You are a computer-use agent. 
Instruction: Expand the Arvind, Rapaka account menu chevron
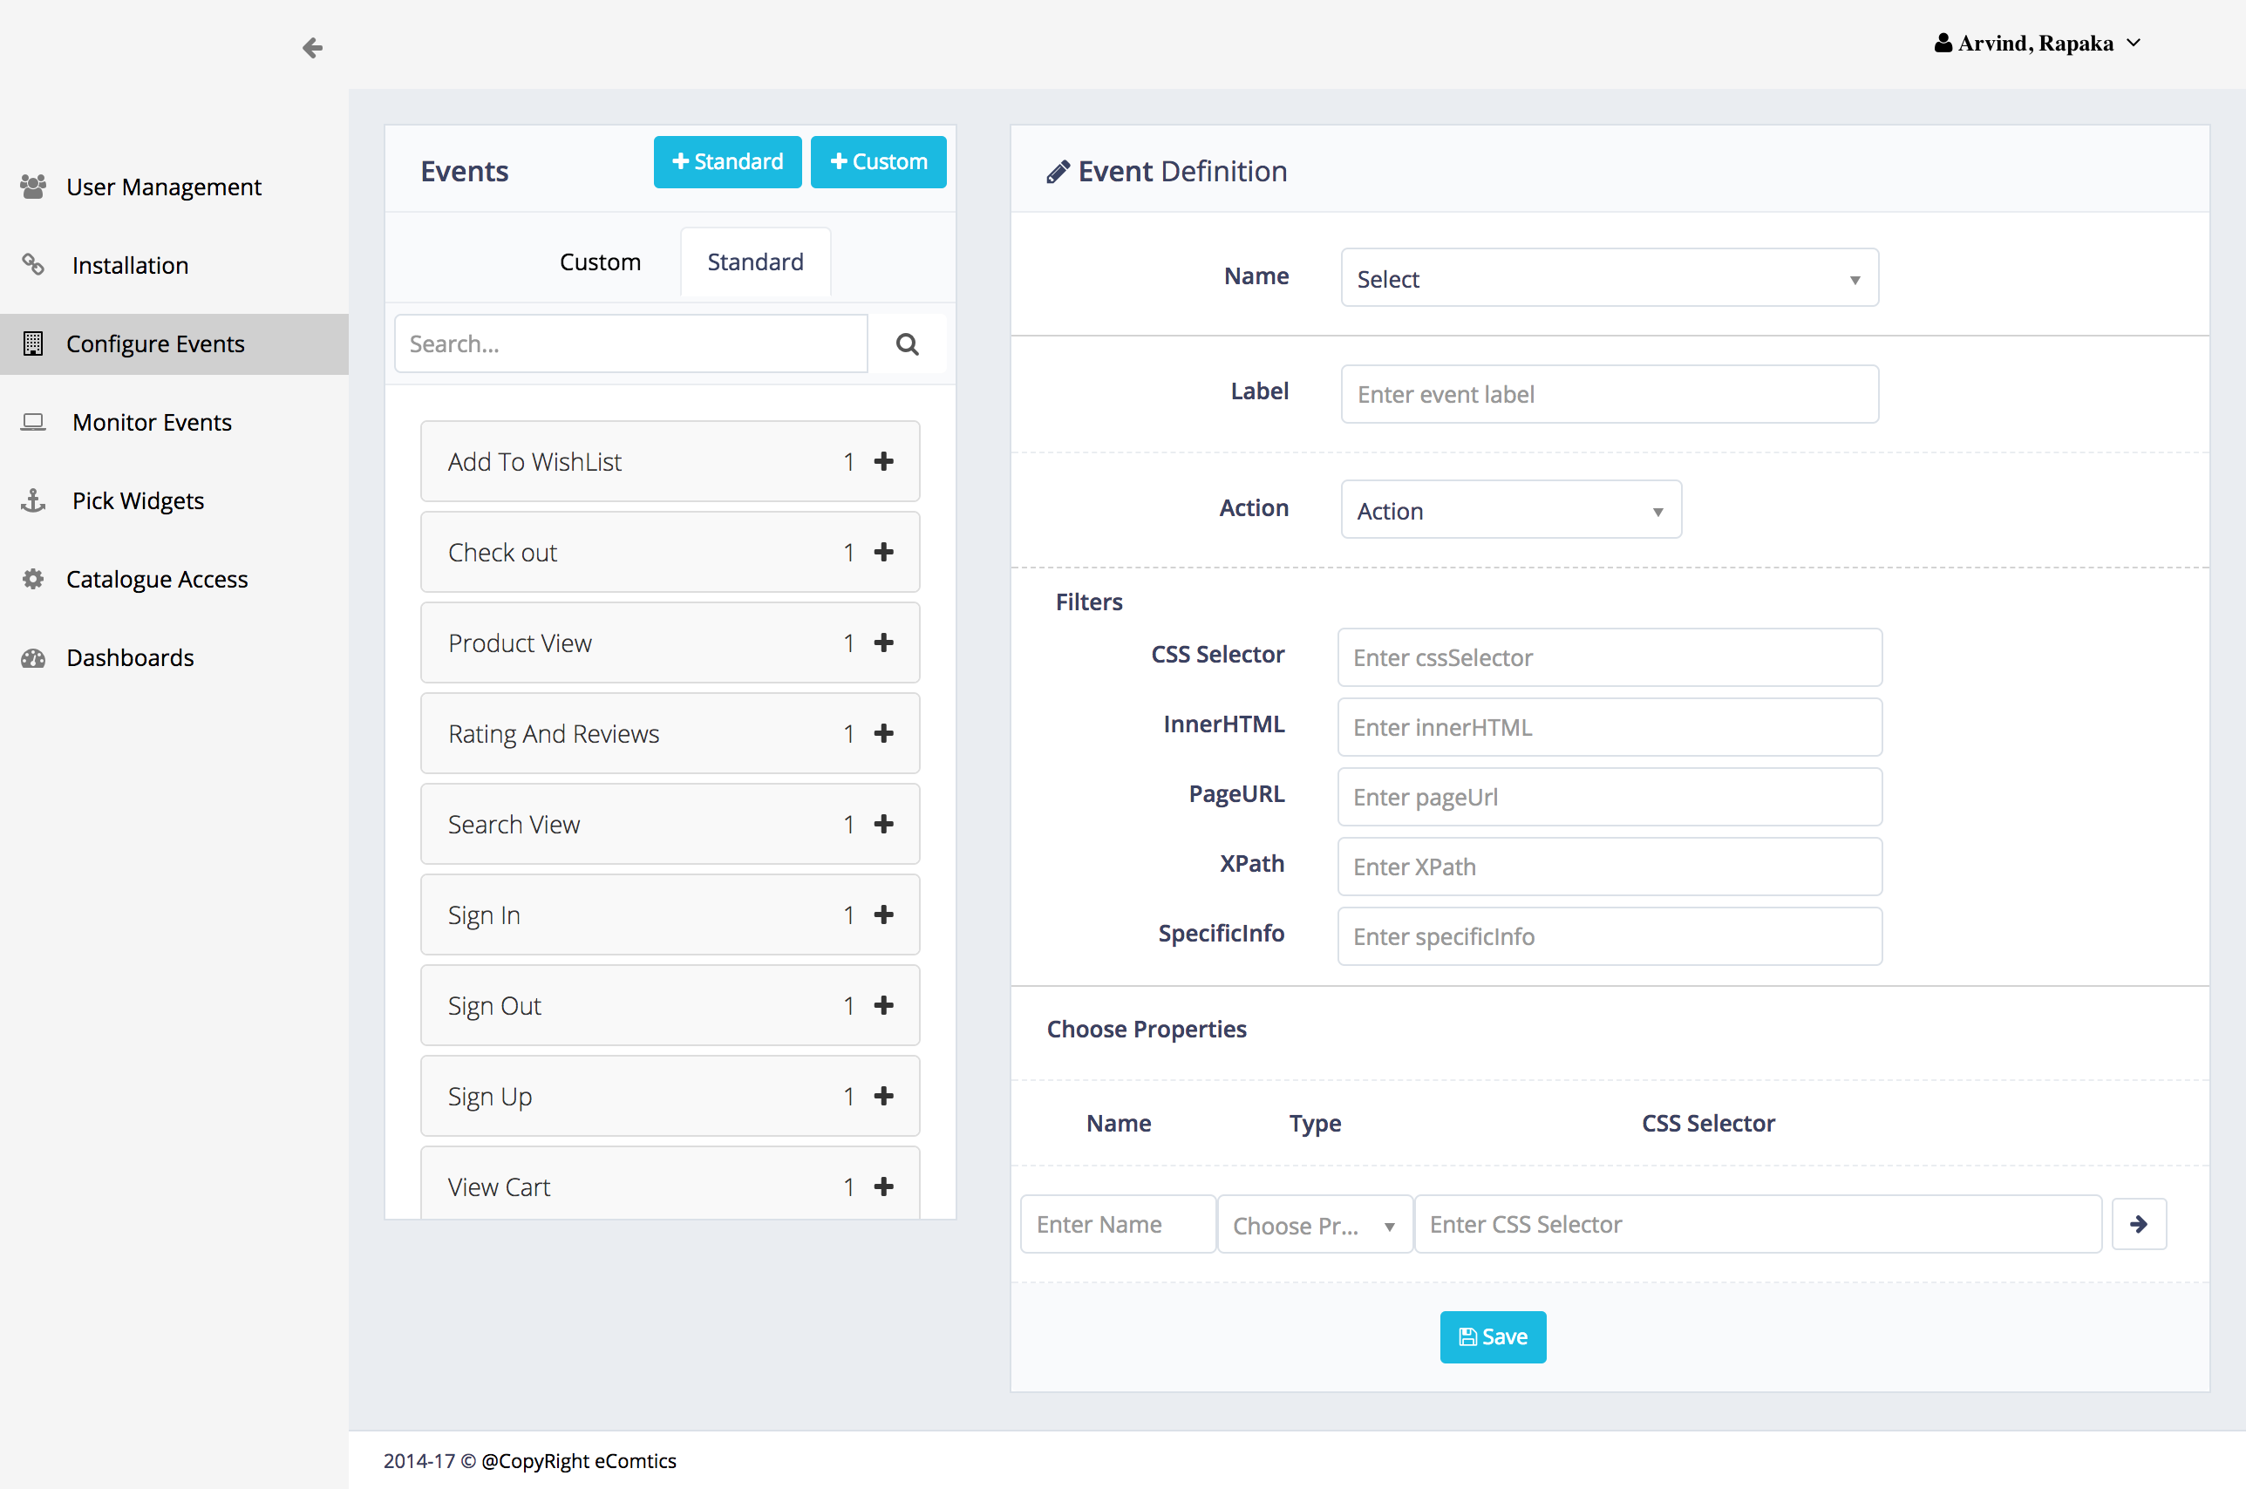pyautogui.click(x=2133, y=43)
